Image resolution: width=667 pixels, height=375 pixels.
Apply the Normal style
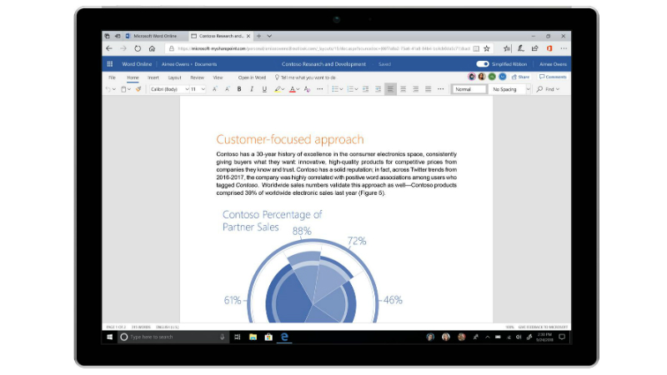[469, 89]
